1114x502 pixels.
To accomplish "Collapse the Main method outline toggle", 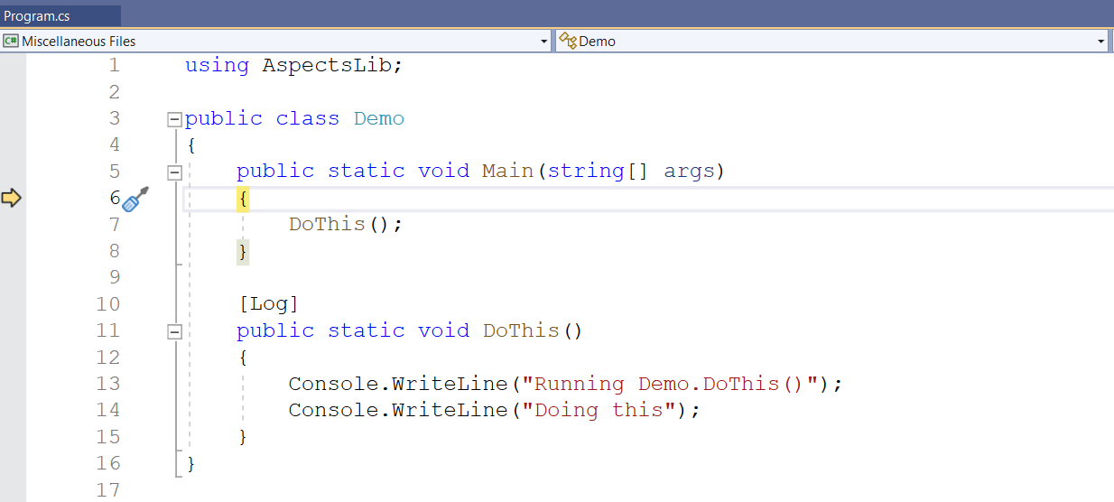I will click(x=174, y=172).
